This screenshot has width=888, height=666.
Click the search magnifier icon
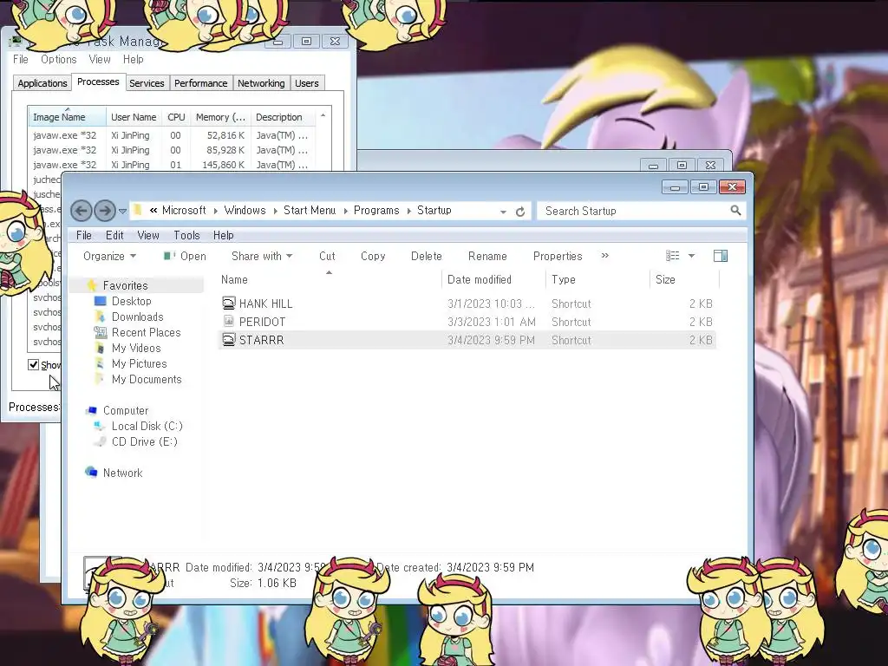735,211
